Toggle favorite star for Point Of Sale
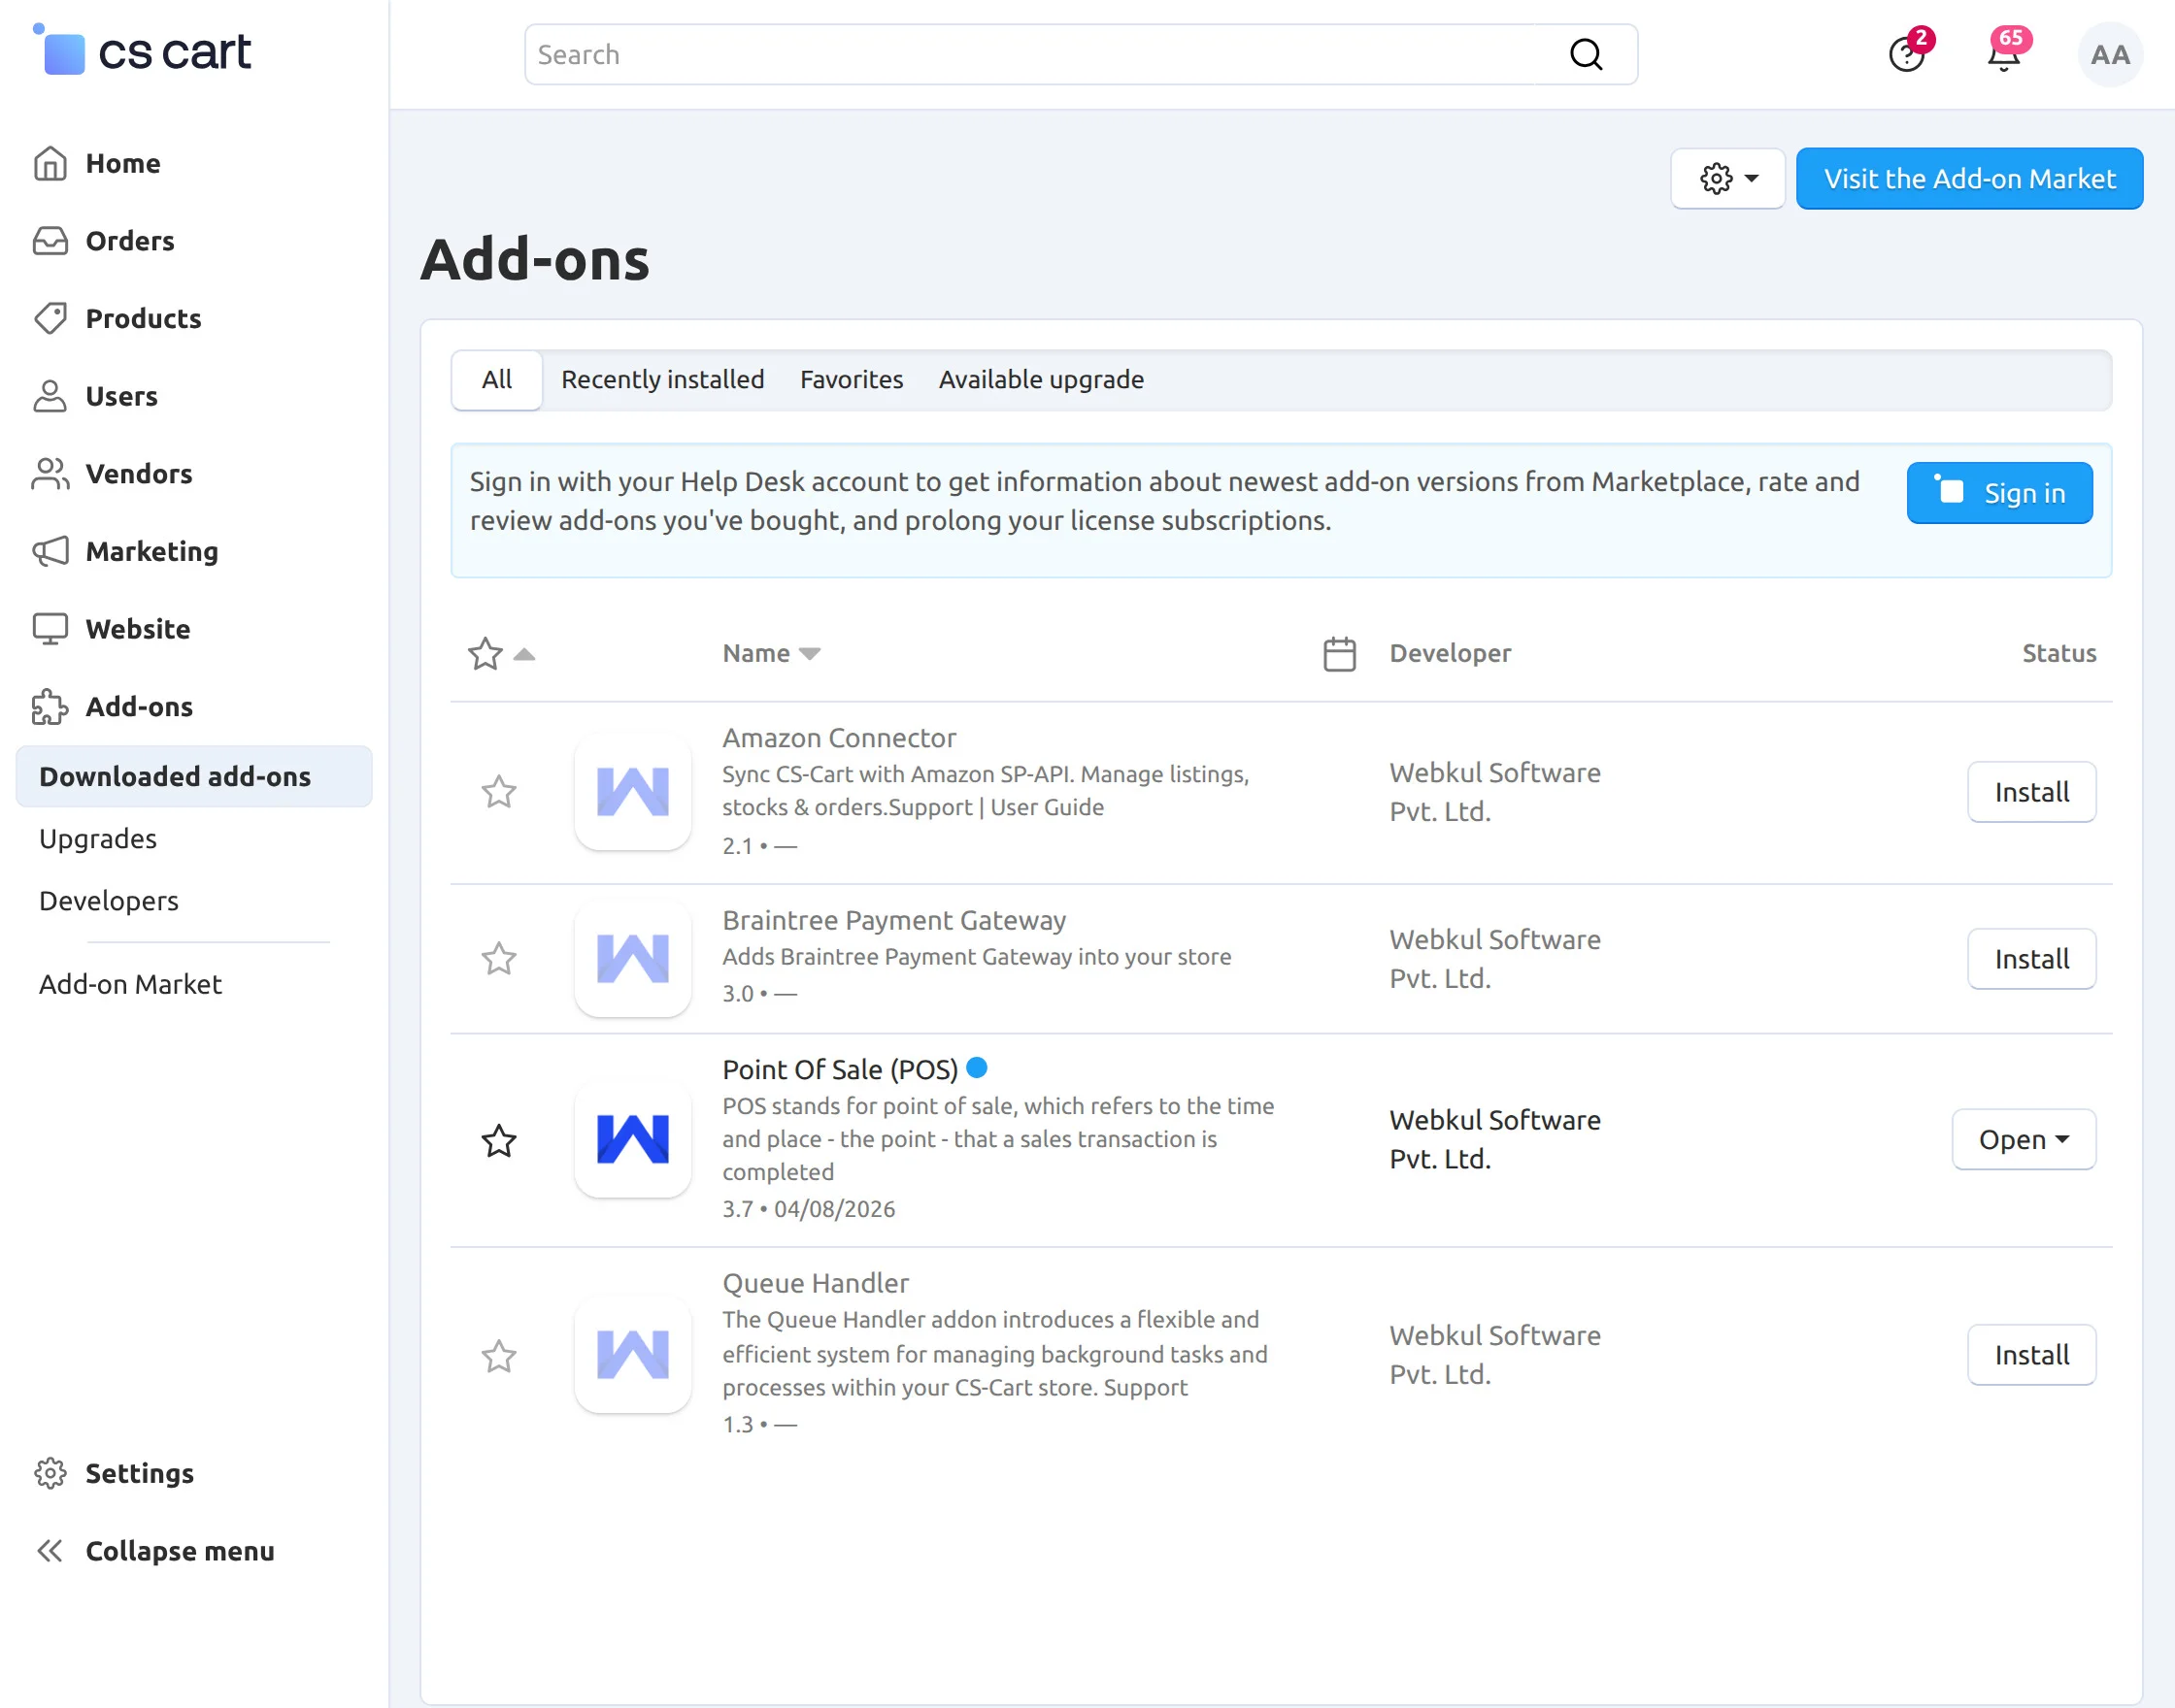 click(x=498, y=1140)
